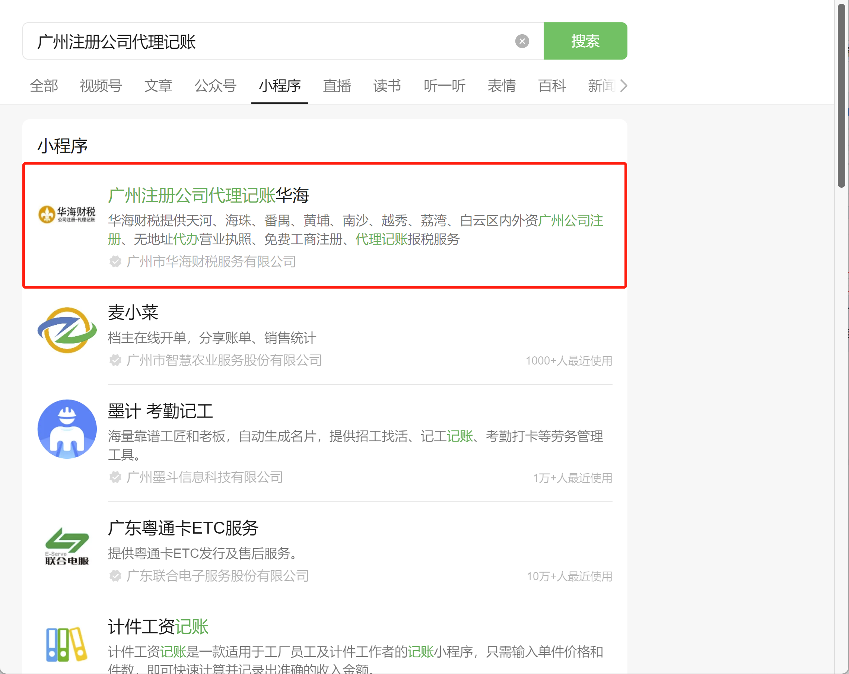Switch to the 公众号 tab
849x674 pixels.
(x=215, y=85)
